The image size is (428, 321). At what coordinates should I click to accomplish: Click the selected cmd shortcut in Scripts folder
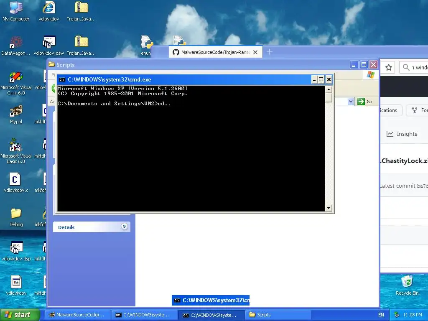211,300
